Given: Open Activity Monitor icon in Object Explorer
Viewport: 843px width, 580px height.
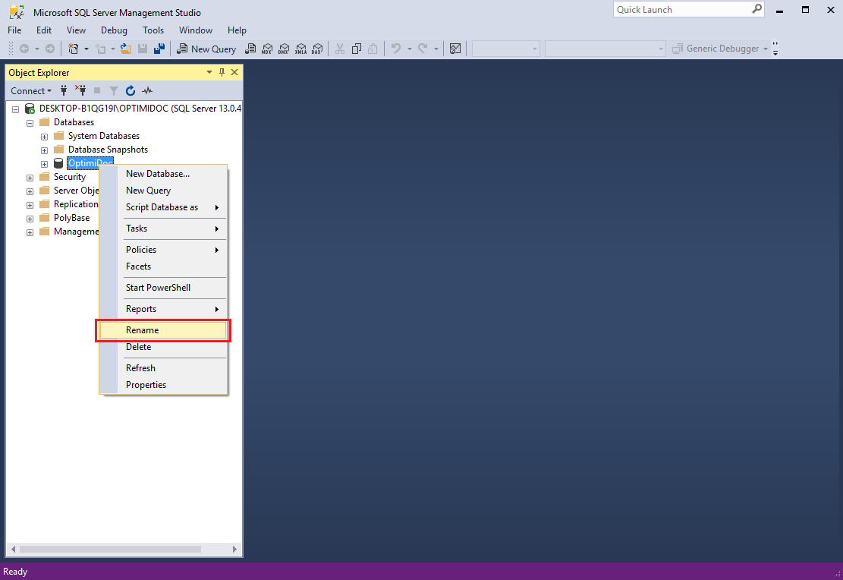Looking at the screenshot, I should pos(147,91).
